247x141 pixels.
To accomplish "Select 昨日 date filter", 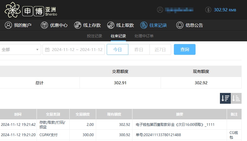I will pyautogui.click(x=139, y=49).
